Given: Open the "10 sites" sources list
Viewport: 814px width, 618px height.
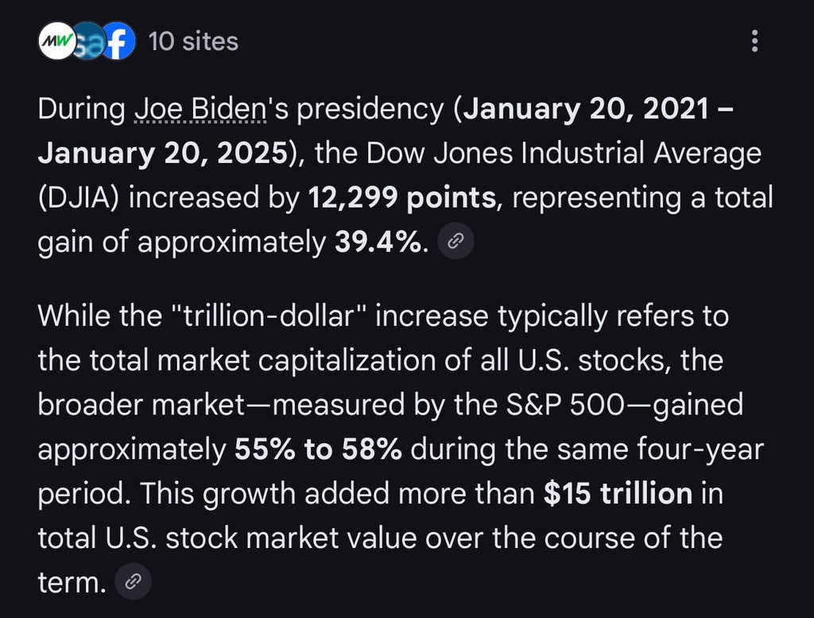Looking at the screenshot, I should point(193,41).
